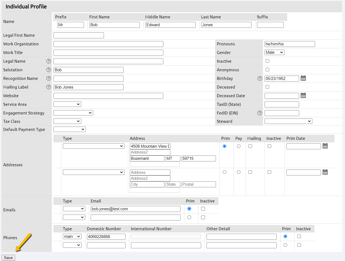This screenshot has height=261, width=345.
Task: Click the city field containing Bozemant
Action: point(147,158)
